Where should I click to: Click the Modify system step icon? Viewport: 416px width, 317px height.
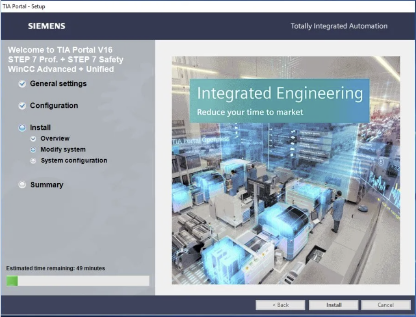click(33, 150)
